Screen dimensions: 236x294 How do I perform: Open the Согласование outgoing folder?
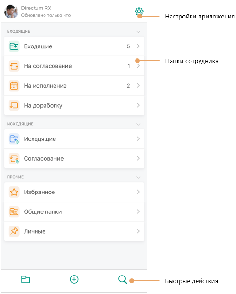point(74,159)
